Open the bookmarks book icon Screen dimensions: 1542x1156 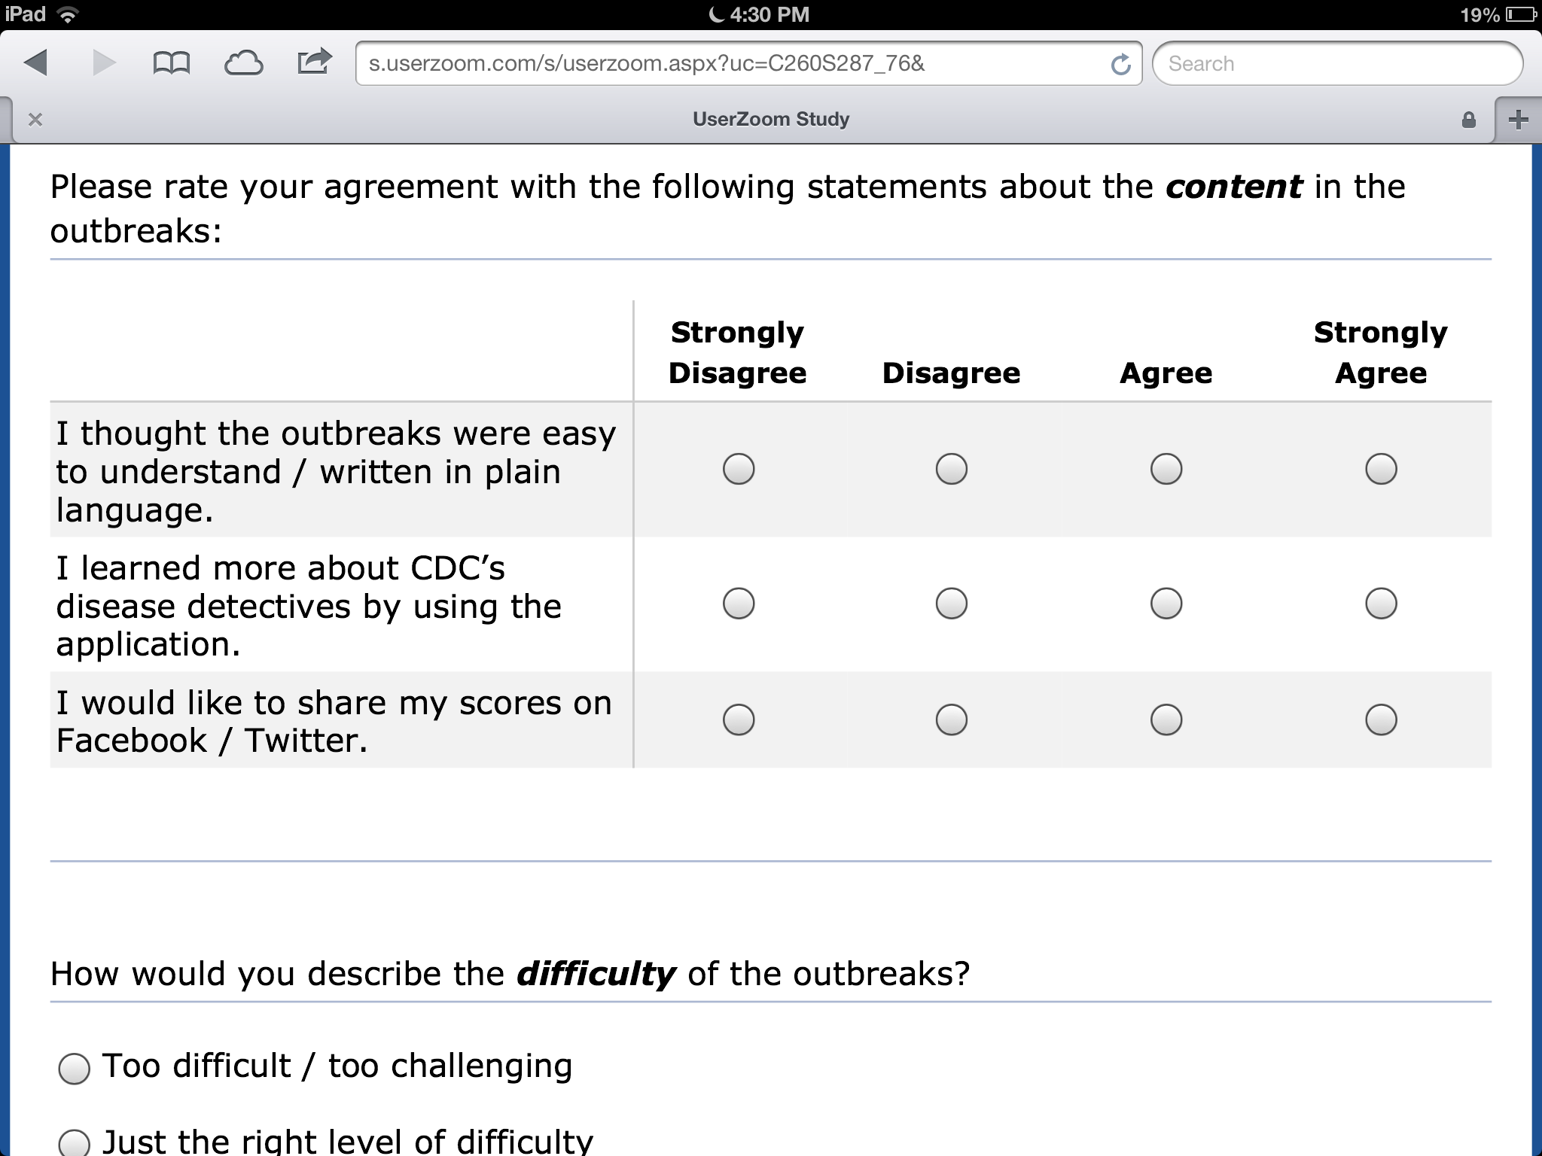[x=171, y=63]
